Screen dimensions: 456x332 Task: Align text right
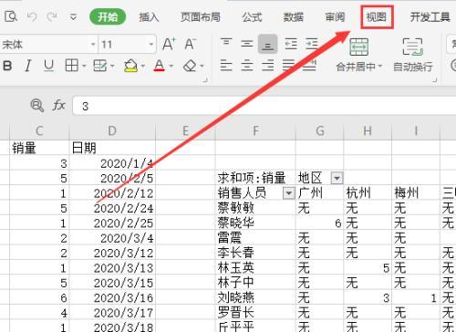coord(268,66)
